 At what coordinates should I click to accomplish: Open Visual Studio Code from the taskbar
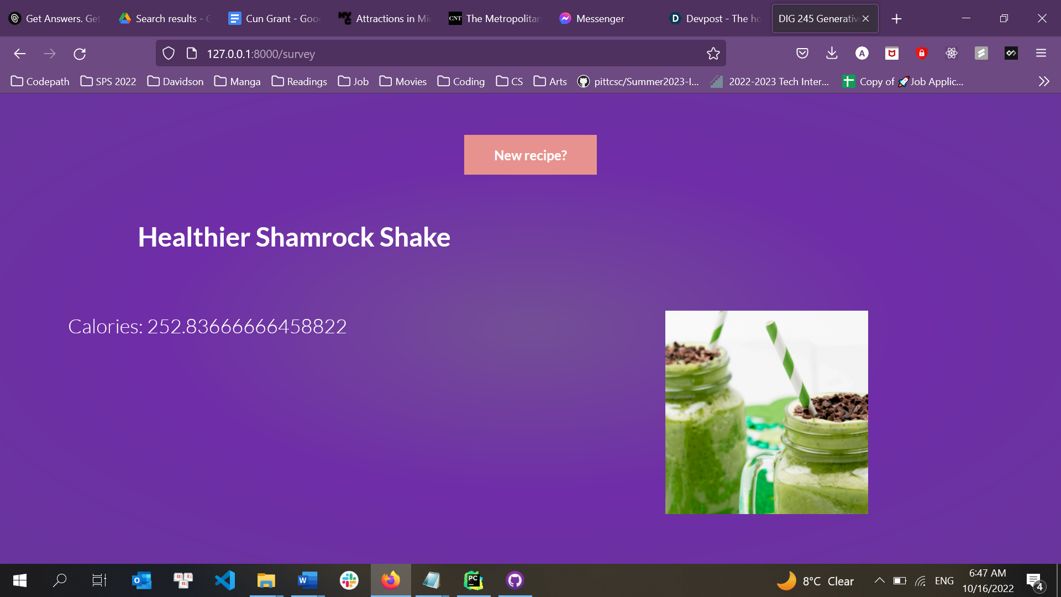[225, 580]
